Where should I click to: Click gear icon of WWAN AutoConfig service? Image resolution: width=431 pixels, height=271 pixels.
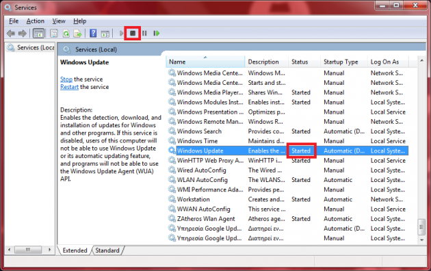[x=172, y=209]
